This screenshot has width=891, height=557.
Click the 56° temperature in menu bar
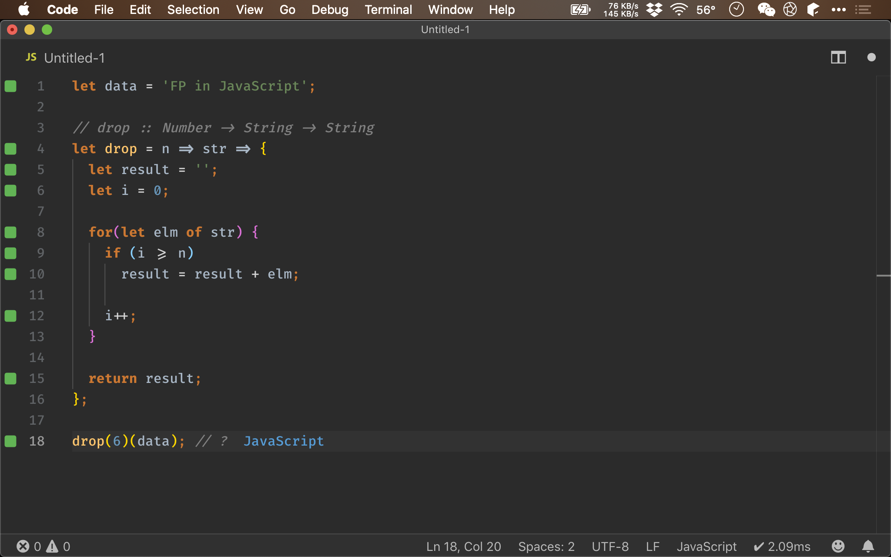(x=706, y=9)
